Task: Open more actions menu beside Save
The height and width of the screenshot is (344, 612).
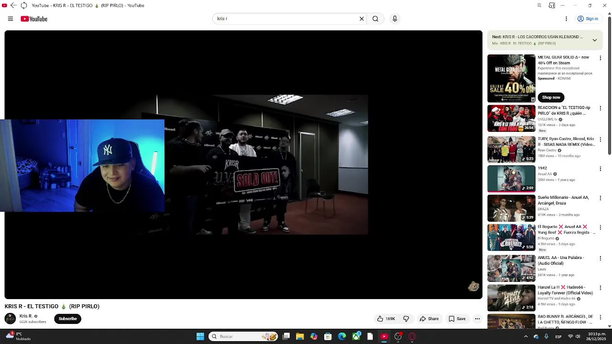Action: [477, 319]
